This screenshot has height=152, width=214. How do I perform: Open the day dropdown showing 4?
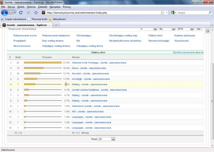tap(155, 29)
